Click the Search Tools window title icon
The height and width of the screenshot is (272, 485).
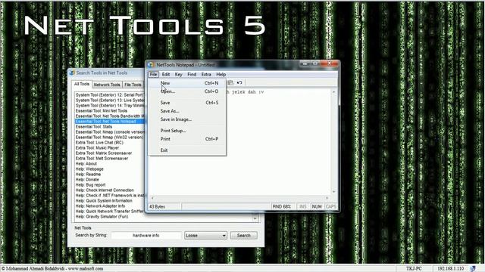72,73
